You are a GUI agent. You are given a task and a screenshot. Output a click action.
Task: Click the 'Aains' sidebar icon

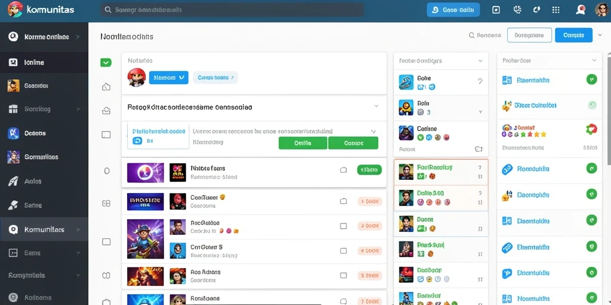click(13, 181)
